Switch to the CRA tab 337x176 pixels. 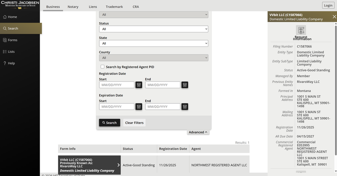click(136, 7)
